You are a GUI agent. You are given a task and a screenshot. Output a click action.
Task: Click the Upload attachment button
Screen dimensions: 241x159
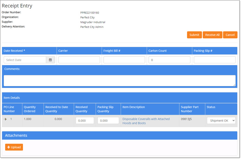[x=14, y=147]
